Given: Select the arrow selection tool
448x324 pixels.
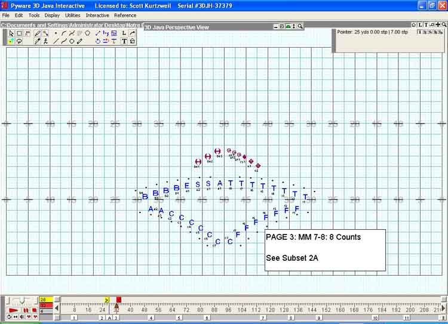Looking at the screenshot, I should tap(11, 33).
